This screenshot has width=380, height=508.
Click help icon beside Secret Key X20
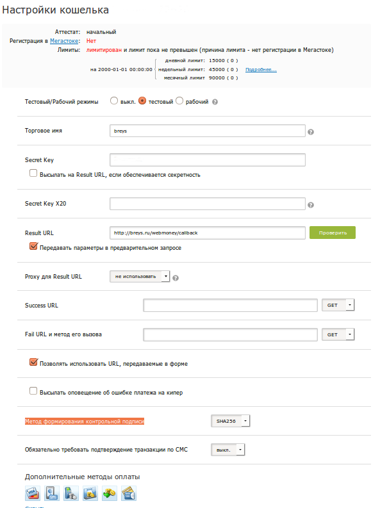click(x=311, y=205)
